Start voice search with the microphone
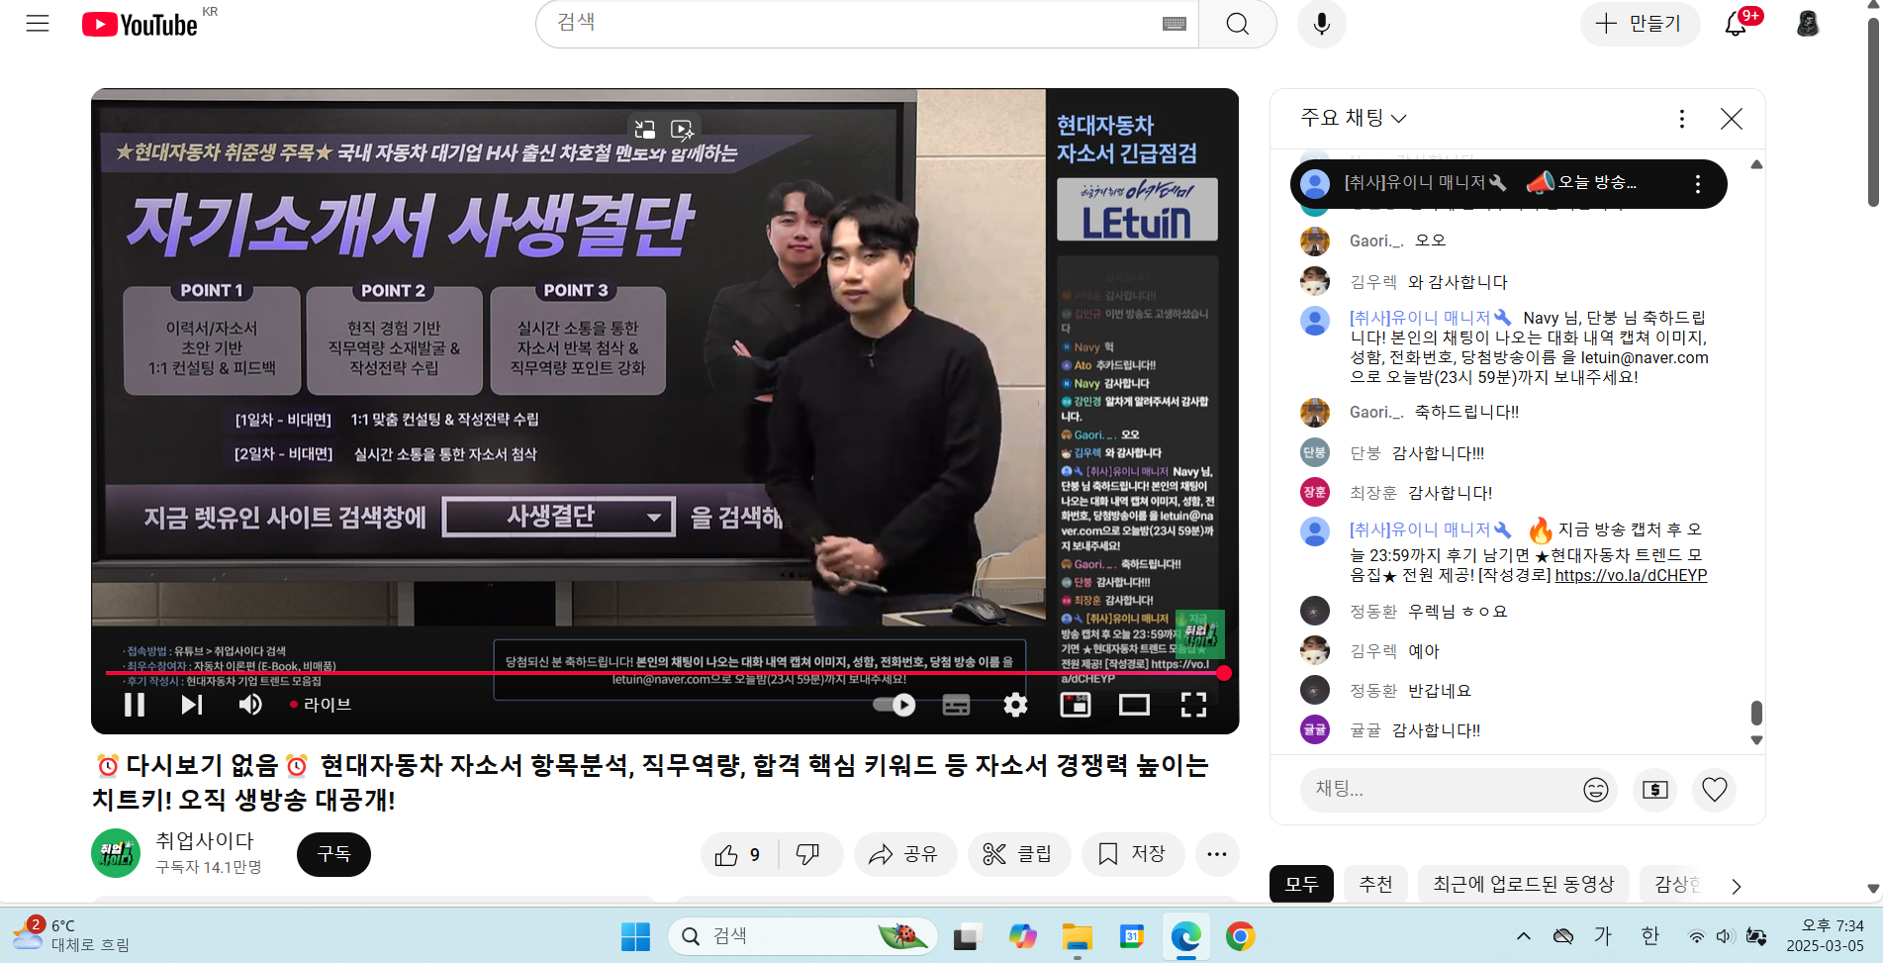 1321,24
